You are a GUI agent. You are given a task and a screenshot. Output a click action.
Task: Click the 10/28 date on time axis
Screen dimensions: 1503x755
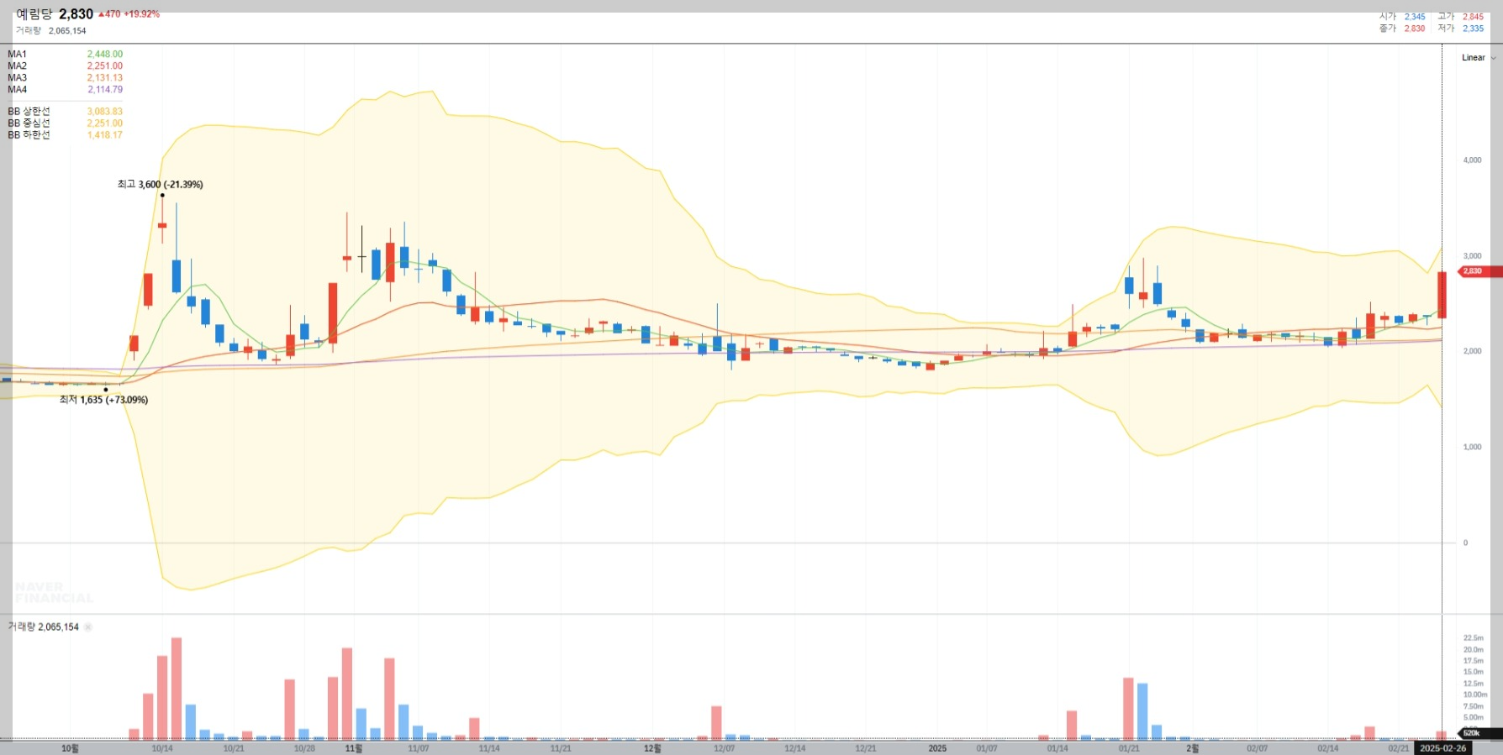point(304,748)
